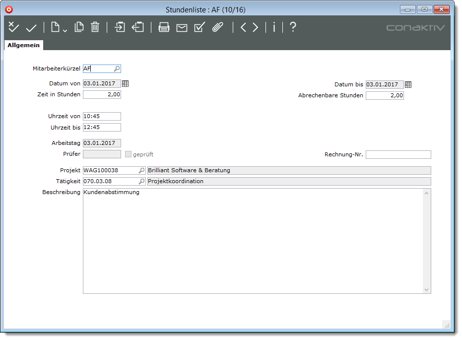Open calendar picker for Datum von
The width and height of the screenshot is (462, 340).
pyautogui.click(x=126, y=84)
